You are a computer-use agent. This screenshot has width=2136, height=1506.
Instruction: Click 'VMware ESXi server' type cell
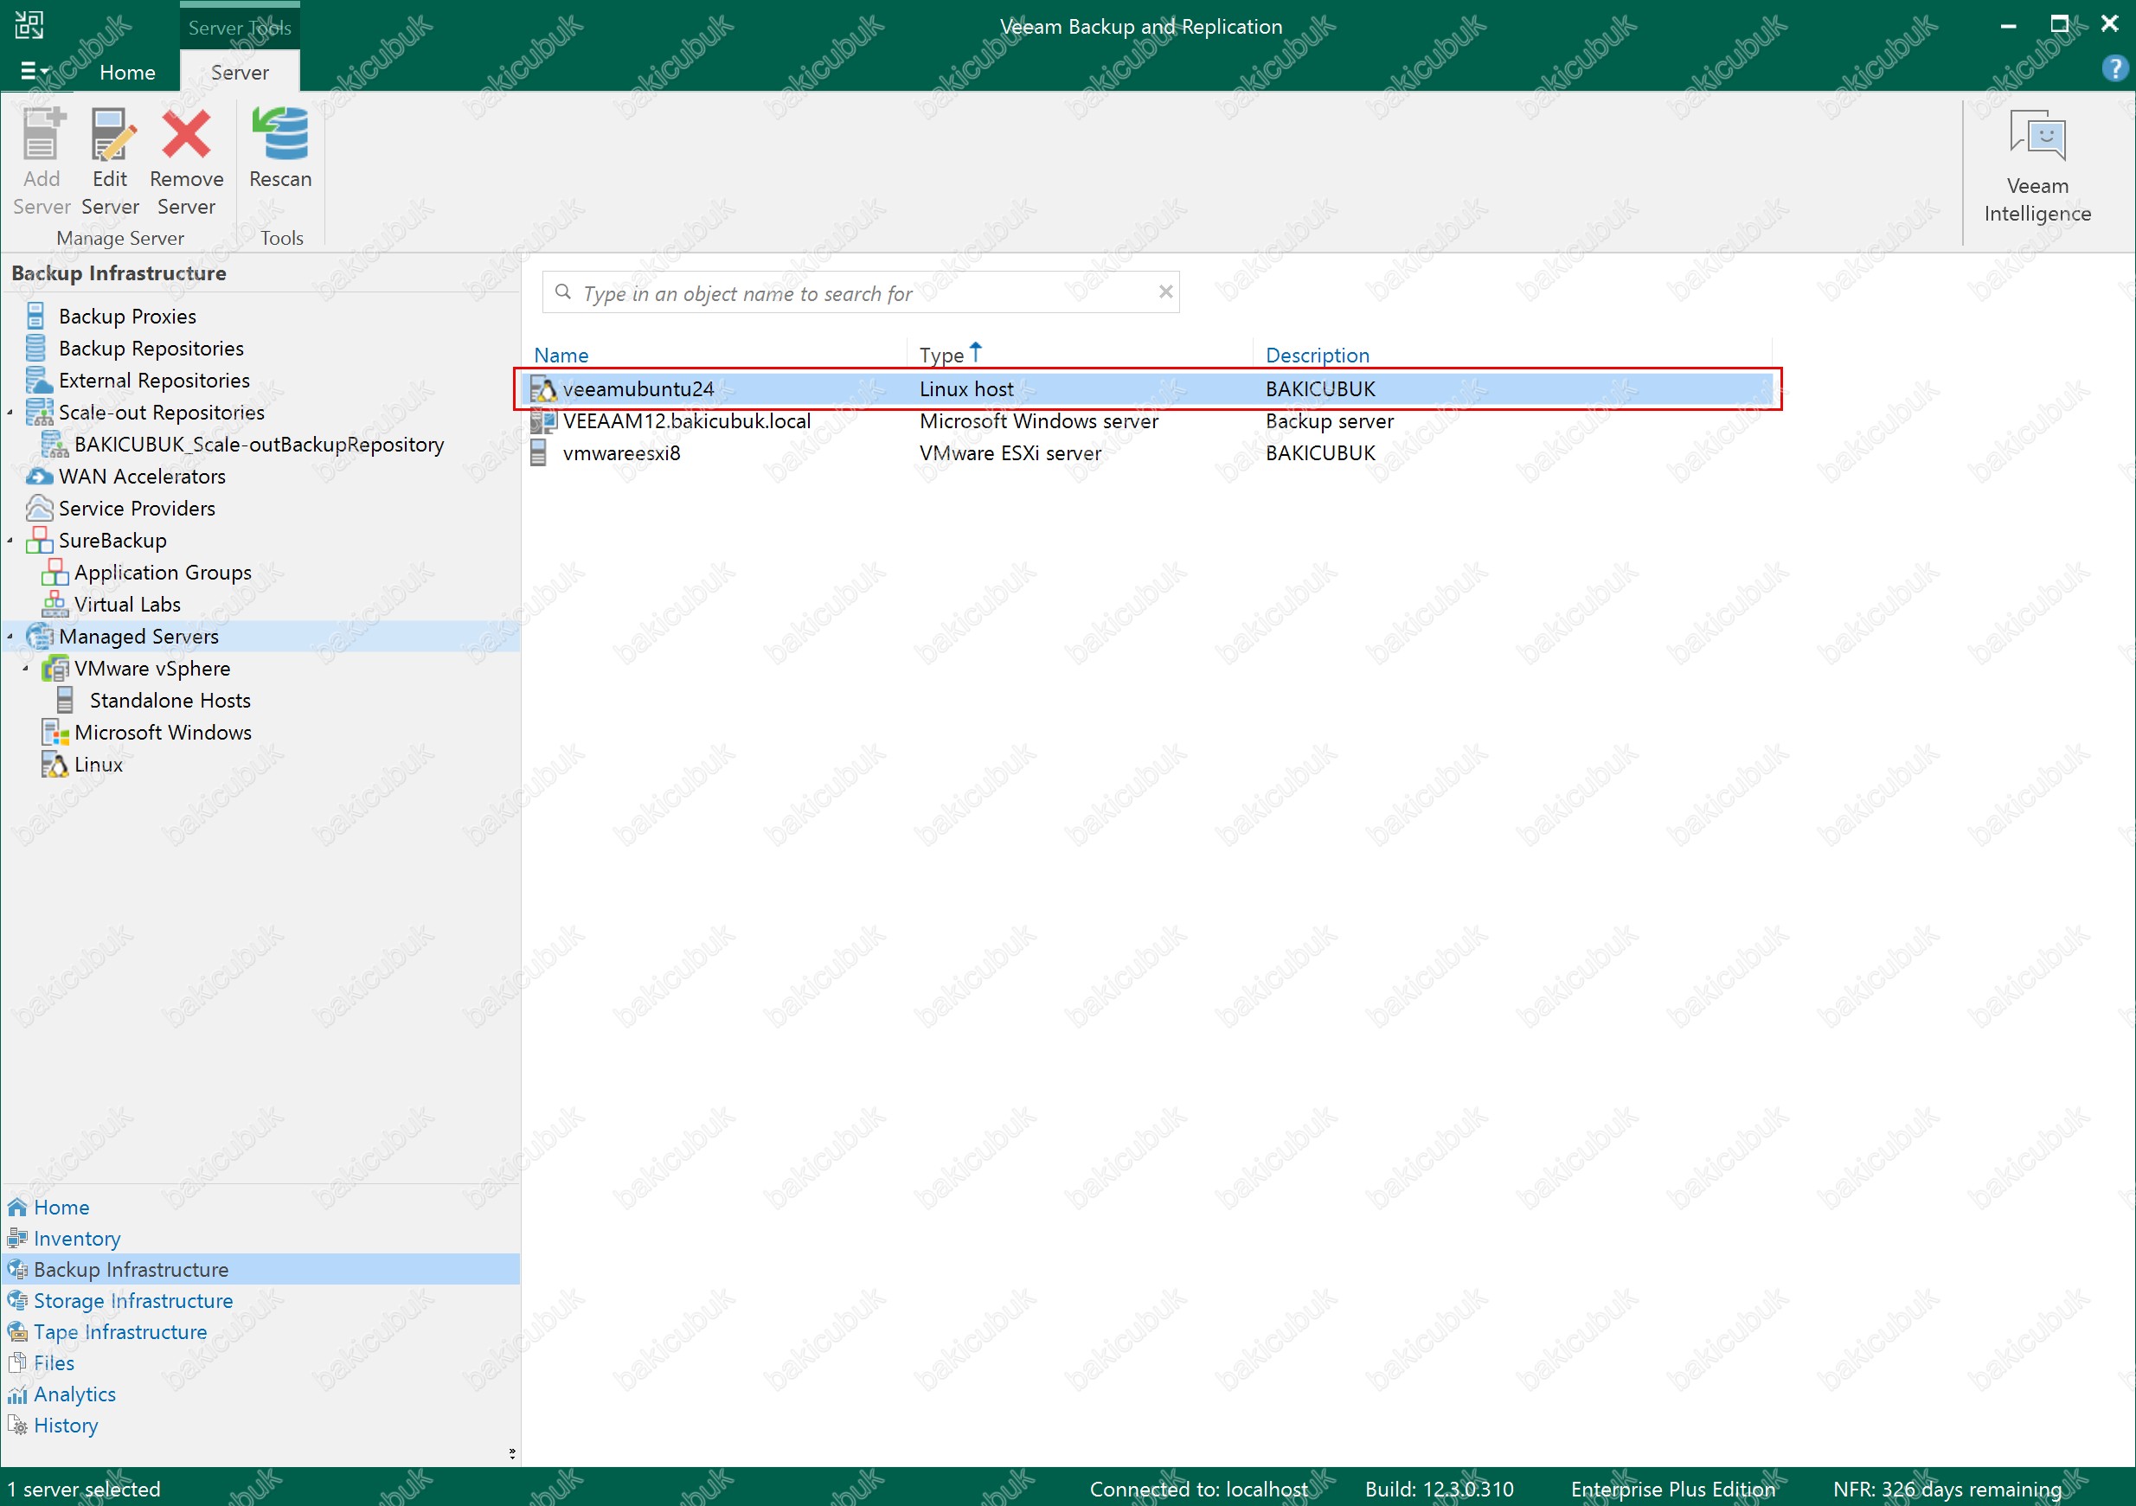(x=1010, y=453)
